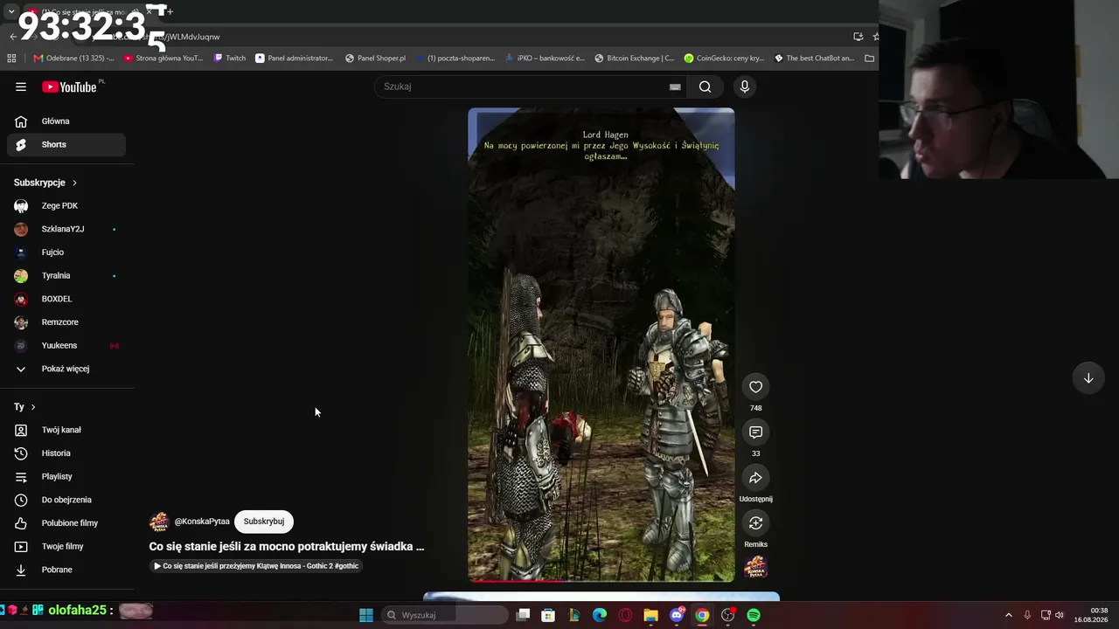
Task: Open Discord from the taskbar
Action: (x=677, y=615)
